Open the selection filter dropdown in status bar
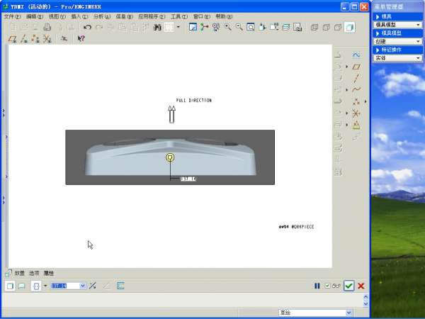The image size is (425, 319). [349, 313]
